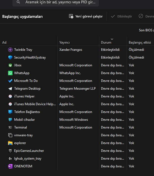154x176 pixels.
Task: Click the Telefon Bağlantısı icon
Action: [10, 112]
